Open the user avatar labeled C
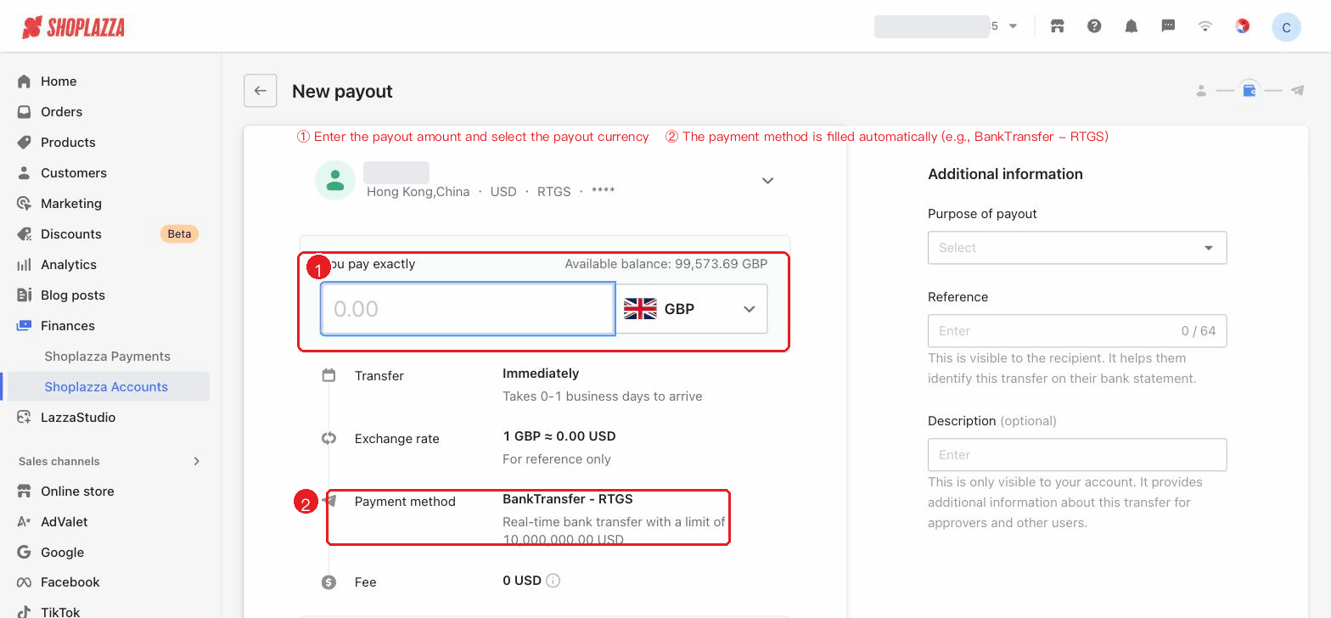Screen dimensions: 1331x618 [x=1286, y=27]
